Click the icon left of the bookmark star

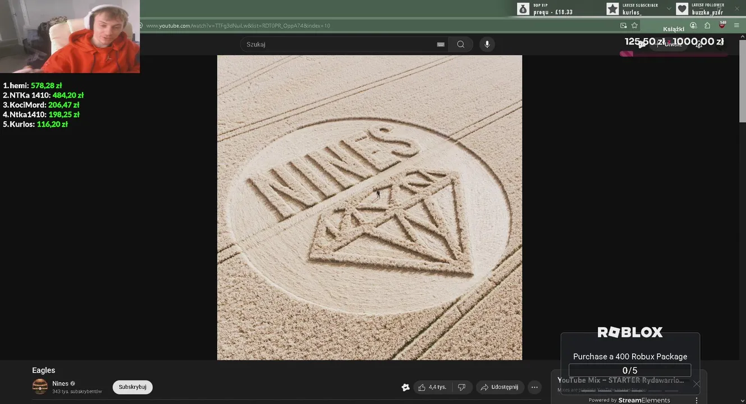pyautogui.click(x=623, y=25)
